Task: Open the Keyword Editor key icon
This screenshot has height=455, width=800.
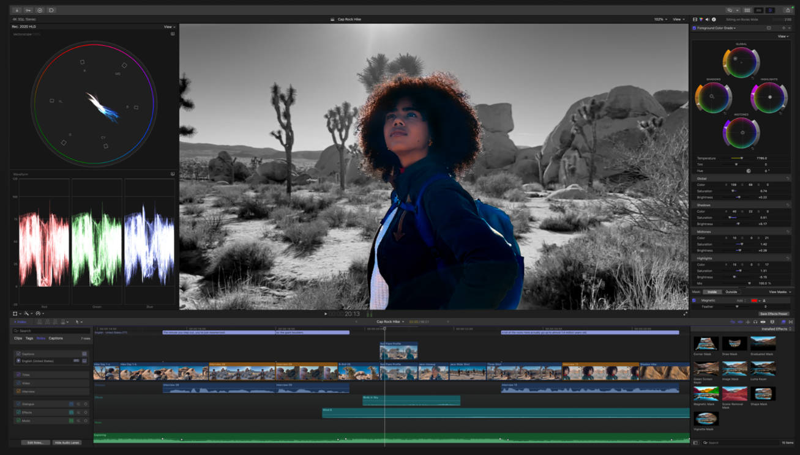Action: [x=28, y=10]
